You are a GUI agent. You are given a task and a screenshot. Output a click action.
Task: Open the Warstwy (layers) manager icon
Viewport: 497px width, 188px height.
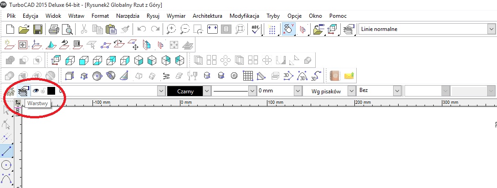click(x=23, y=91)
